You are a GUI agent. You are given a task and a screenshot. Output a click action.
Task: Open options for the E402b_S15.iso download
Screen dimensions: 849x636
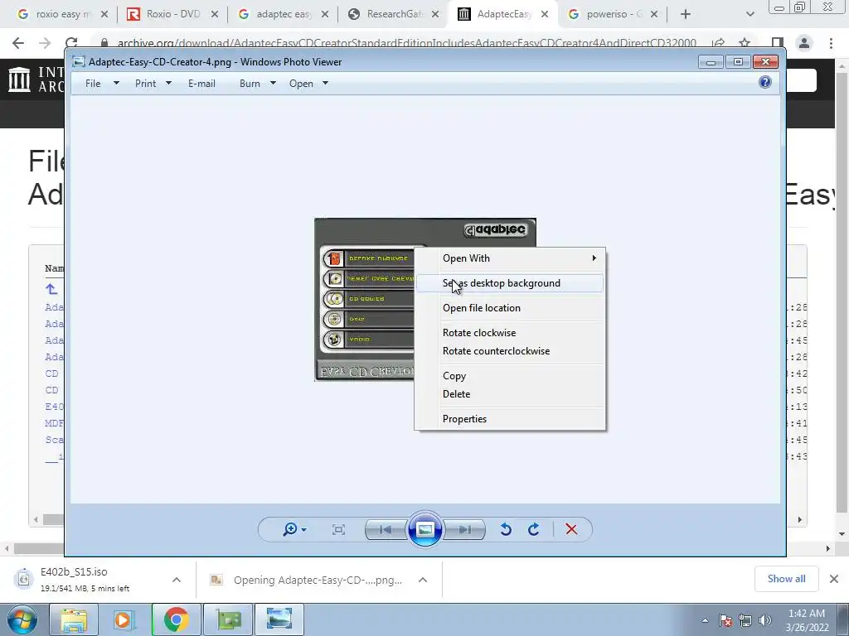click(177, 580)
